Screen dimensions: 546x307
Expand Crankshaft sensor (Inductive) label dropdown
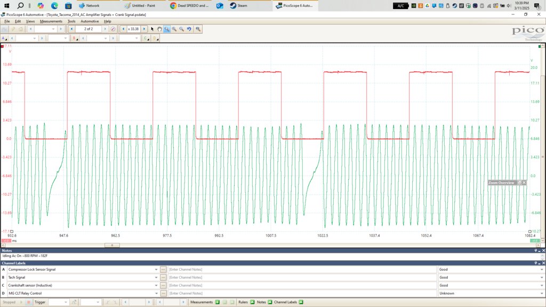(x=156, y=286)
